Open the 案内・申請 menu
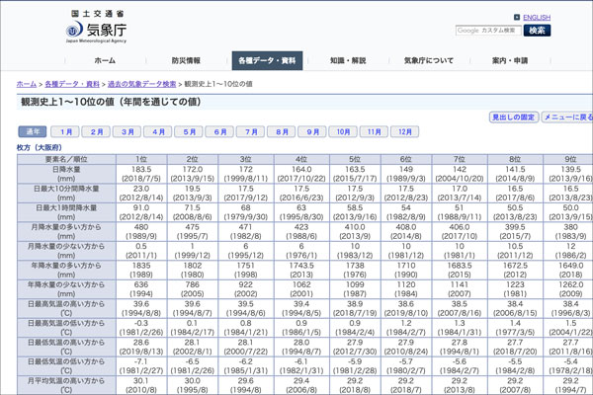 point(510,60)
